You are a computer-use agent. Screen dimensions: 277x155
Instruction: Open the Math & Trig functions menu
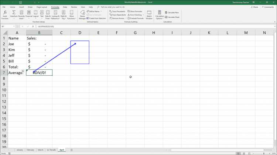pos(64,15)
